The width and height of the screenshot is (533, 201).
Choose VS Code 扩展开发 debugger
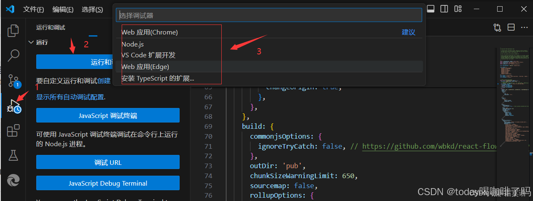269,55
